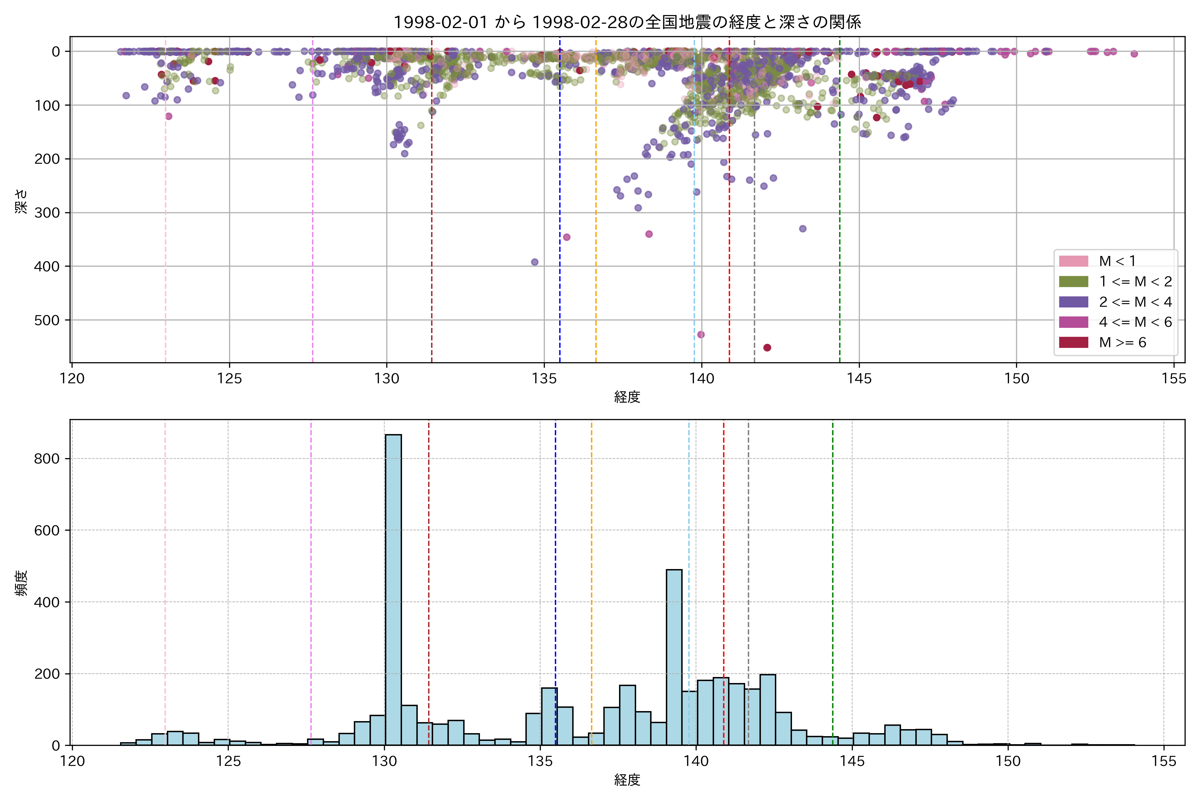
Task: Click the 500 depth tick label
Action: (47, 320)
